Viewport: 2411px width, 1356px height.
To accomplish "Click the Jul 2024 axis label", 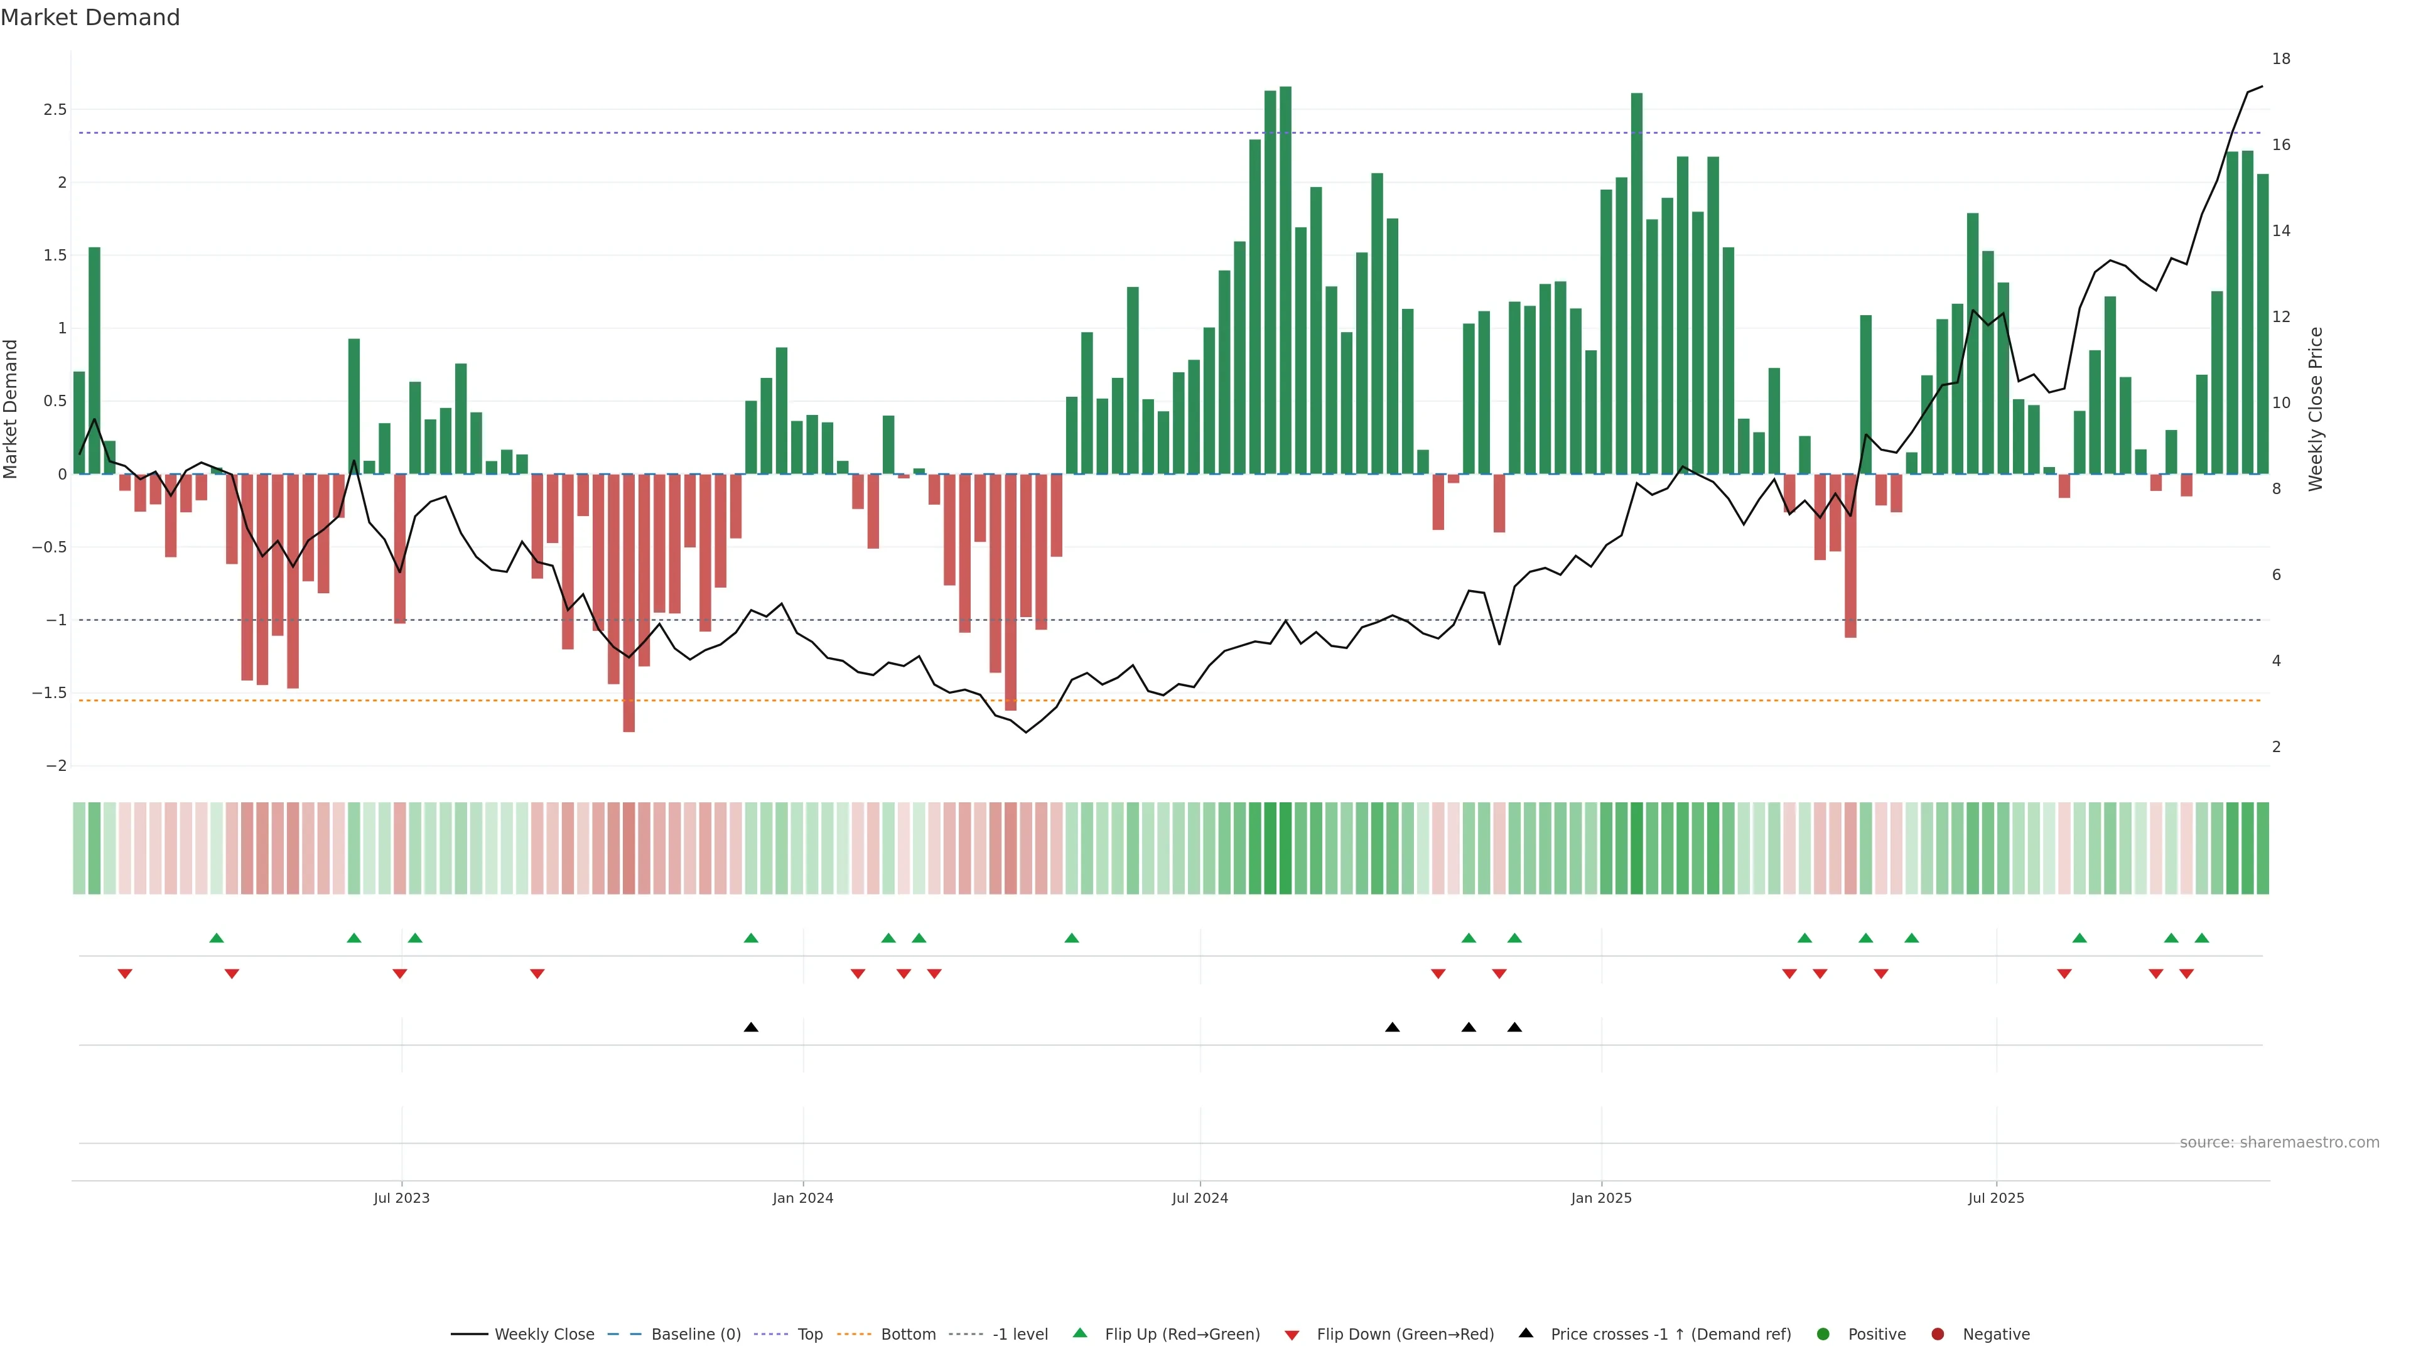I will pos(1199,1198).
